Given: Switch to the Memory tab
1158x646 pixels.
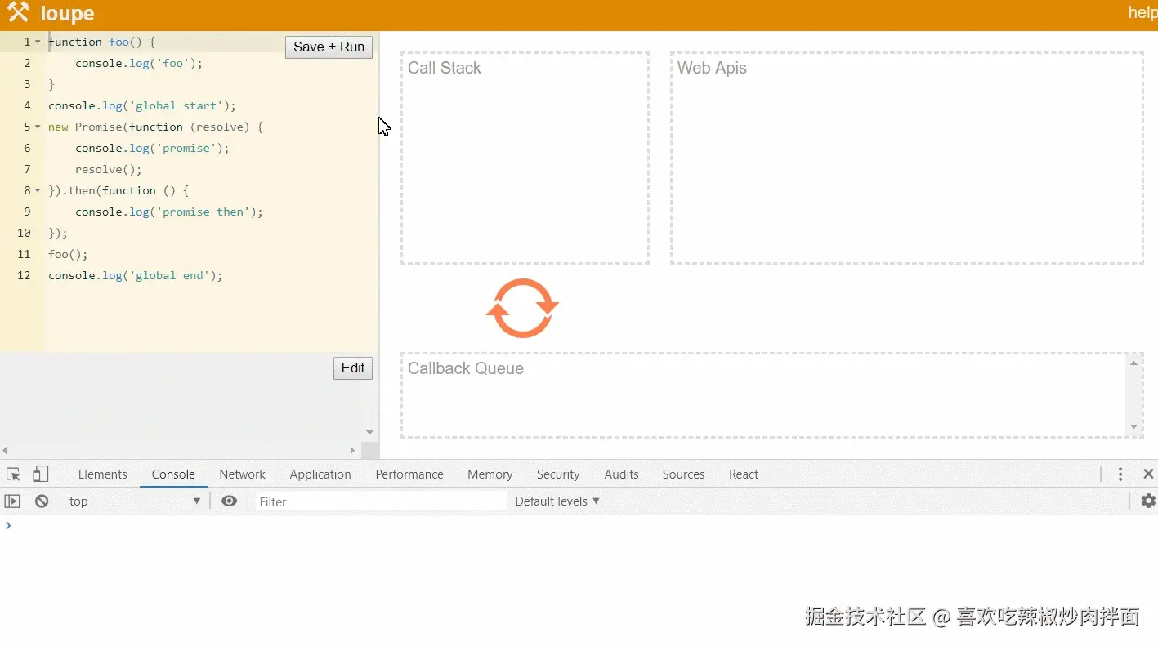Looking at the screenshot, I should pyautogui.click(x=490, y=474).
